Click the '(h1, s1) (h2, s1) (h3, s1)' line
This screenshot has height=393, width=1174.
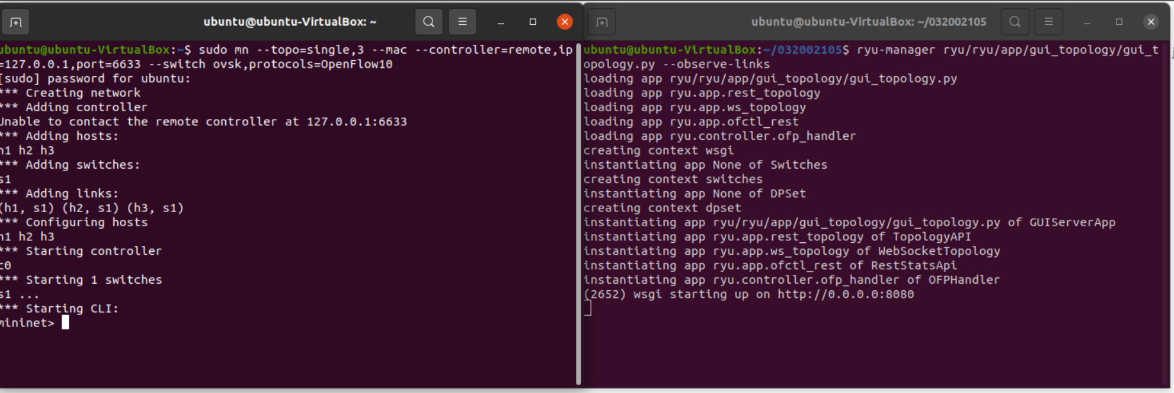(92, 208)
